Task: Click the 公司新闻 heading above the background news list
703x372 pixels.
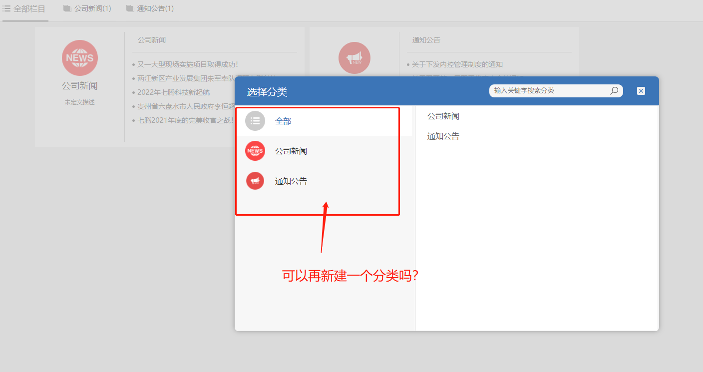Action: point(152,40)
